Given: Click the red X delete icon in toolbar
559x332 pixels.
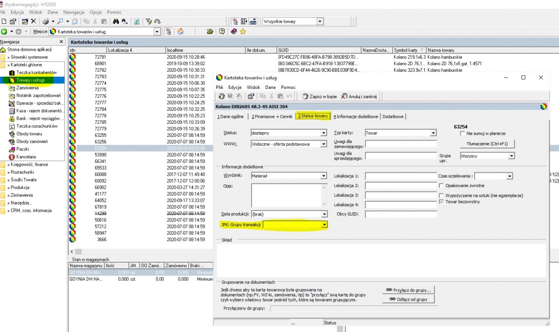Looking at the screenshot, I should click(34, 21).
